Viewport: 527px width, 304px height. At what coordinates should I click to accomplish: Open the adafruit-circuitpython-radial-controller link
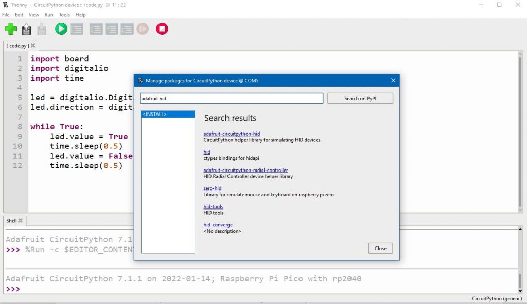[245, 170]
